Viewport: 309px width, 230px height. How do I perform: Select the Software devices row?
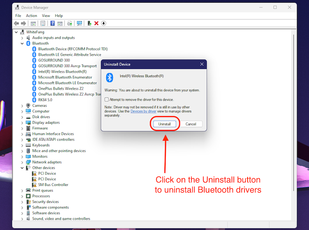(46, 213)
